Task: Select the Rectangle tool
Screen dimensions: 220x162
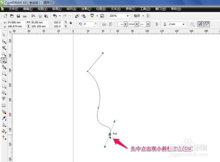Action: (4, 74)
